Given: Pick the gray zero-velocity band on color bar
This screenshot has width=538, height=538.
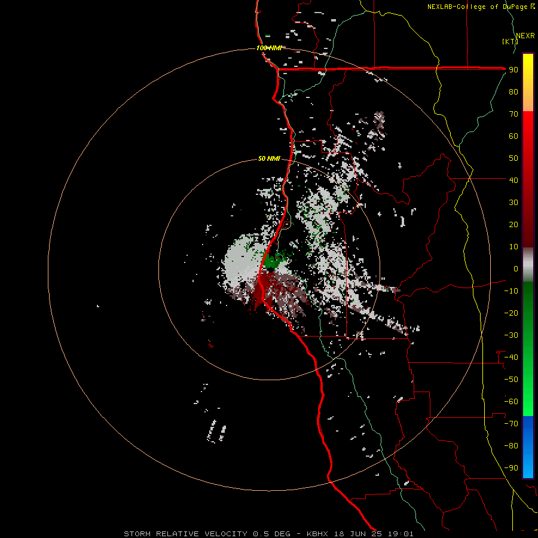Looking at the screenshot, I should point(528,265).
